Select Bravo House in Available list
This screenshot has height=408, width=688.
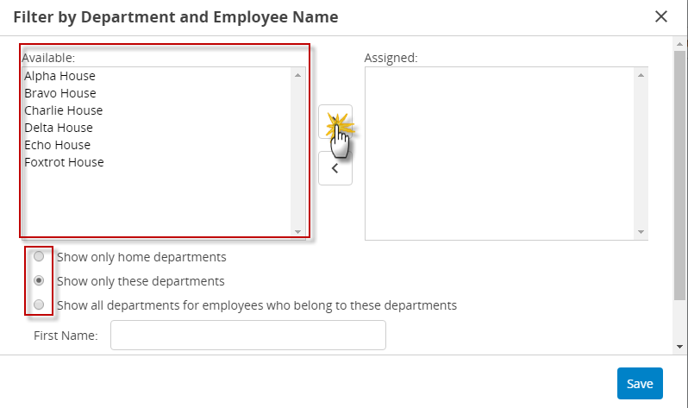coord(60,93)
